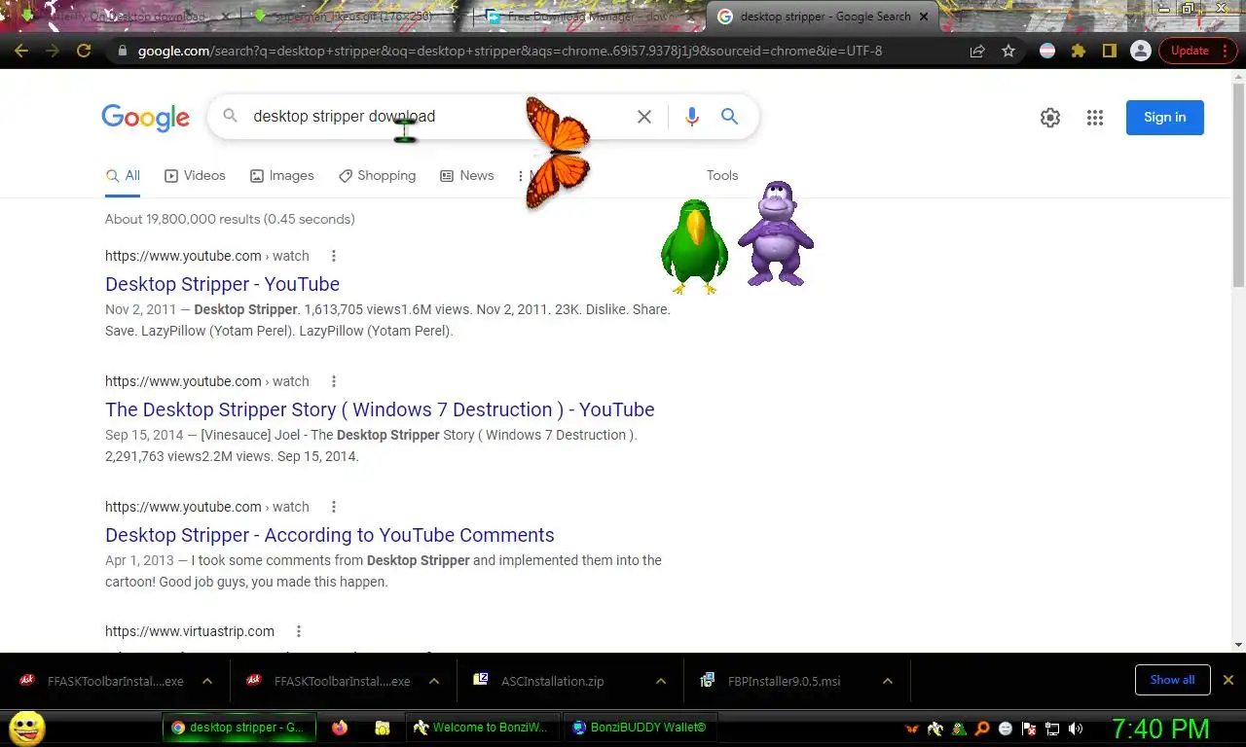
Task: Click the speaker volume tray icon
Action: click(x=1076, y=729)
